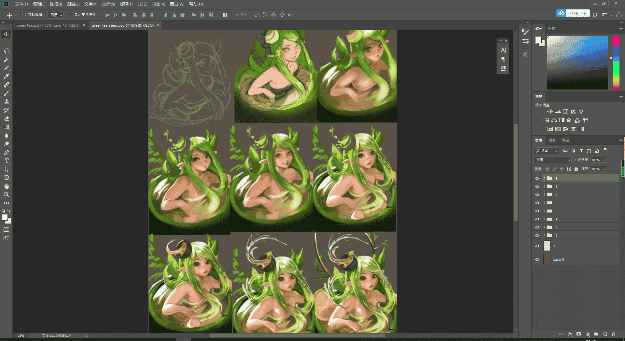
Task: Open the layer filter type dropdown
Action: (546, 151)
